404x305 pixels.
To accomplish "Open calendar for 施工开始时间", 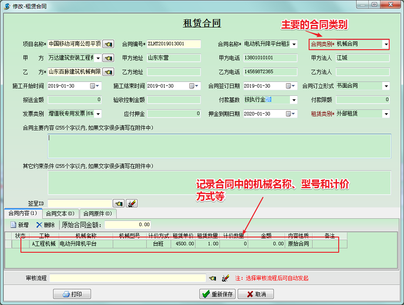I will (94, 86).
